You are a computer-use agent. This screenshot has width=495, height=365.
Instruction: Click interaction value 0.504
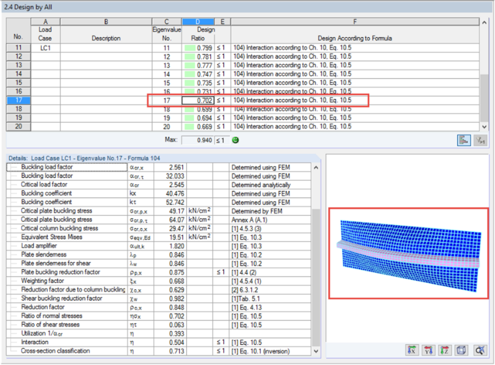(170, 343)
